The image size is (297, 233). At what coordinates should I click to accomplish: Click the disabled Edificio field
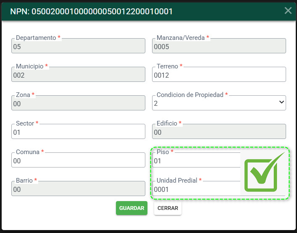[219, 131]
